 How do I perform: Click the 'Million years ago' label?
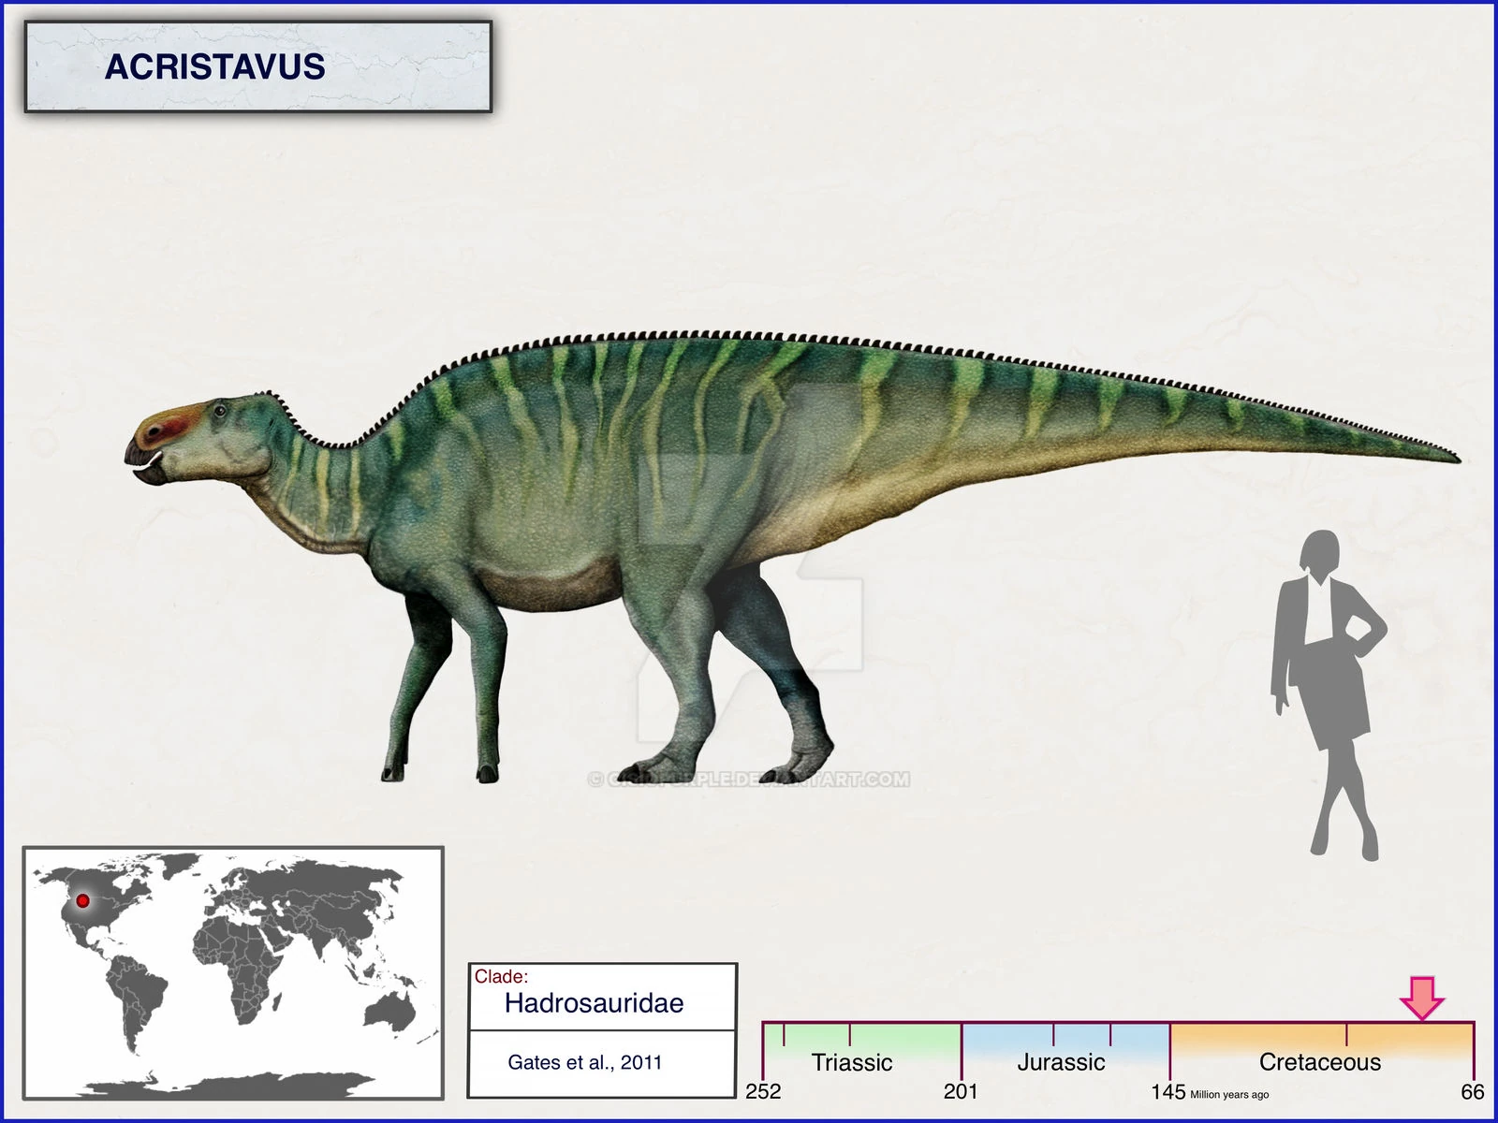[x=1229, y=1094]
